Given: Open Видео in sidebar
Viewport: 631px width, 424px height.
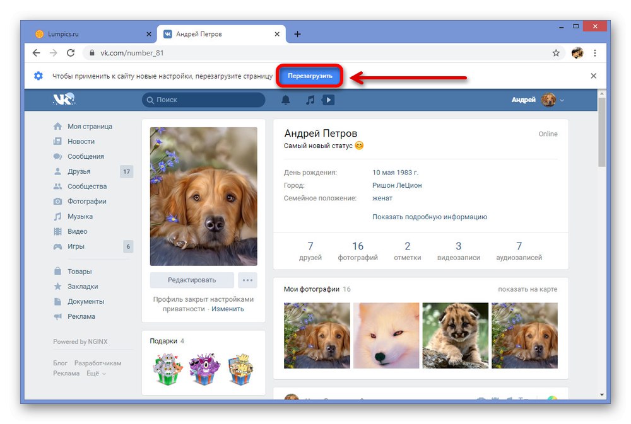Looking at the screenshot, I should point(77,231).
